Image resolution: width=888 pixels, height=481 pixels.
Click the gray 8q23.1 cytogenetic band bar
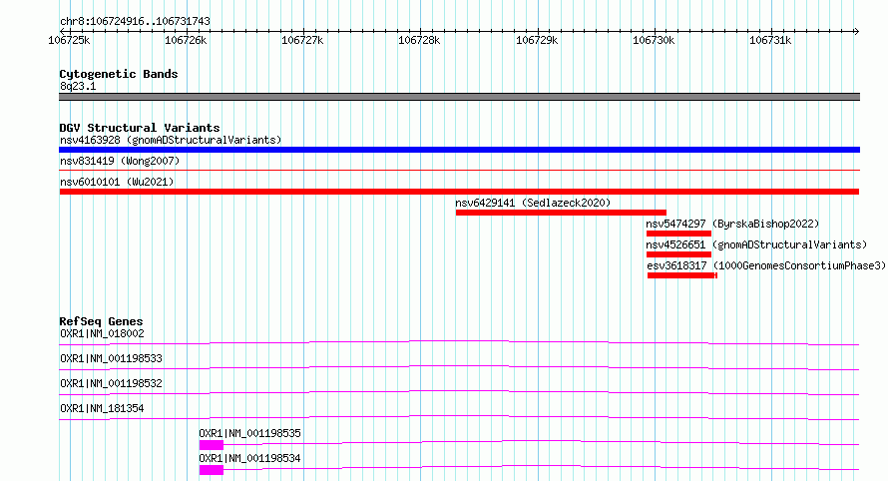point(459,97)
